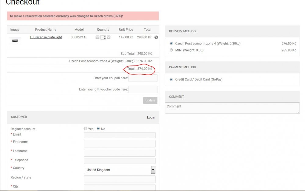The image size is (305, 191).
Task: Select MINI delivery method
Action: pos(171,50)
